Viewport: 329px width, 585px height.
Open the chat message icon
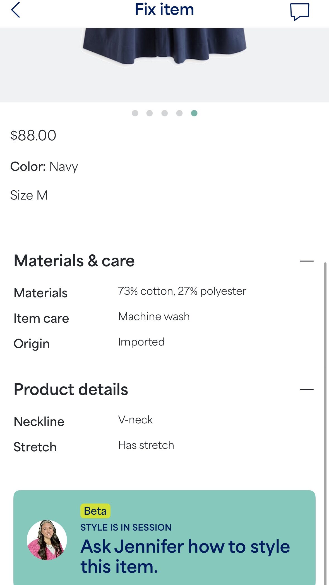[x=299, y=11]
